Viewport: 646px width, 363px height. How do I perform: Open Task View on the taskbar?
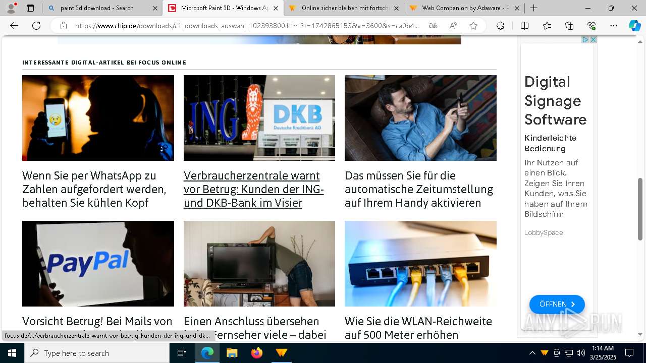click(x=182, y=353)
